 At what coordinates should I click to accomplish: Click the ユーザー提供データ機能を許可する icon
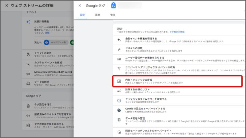(x=119, y=59)
